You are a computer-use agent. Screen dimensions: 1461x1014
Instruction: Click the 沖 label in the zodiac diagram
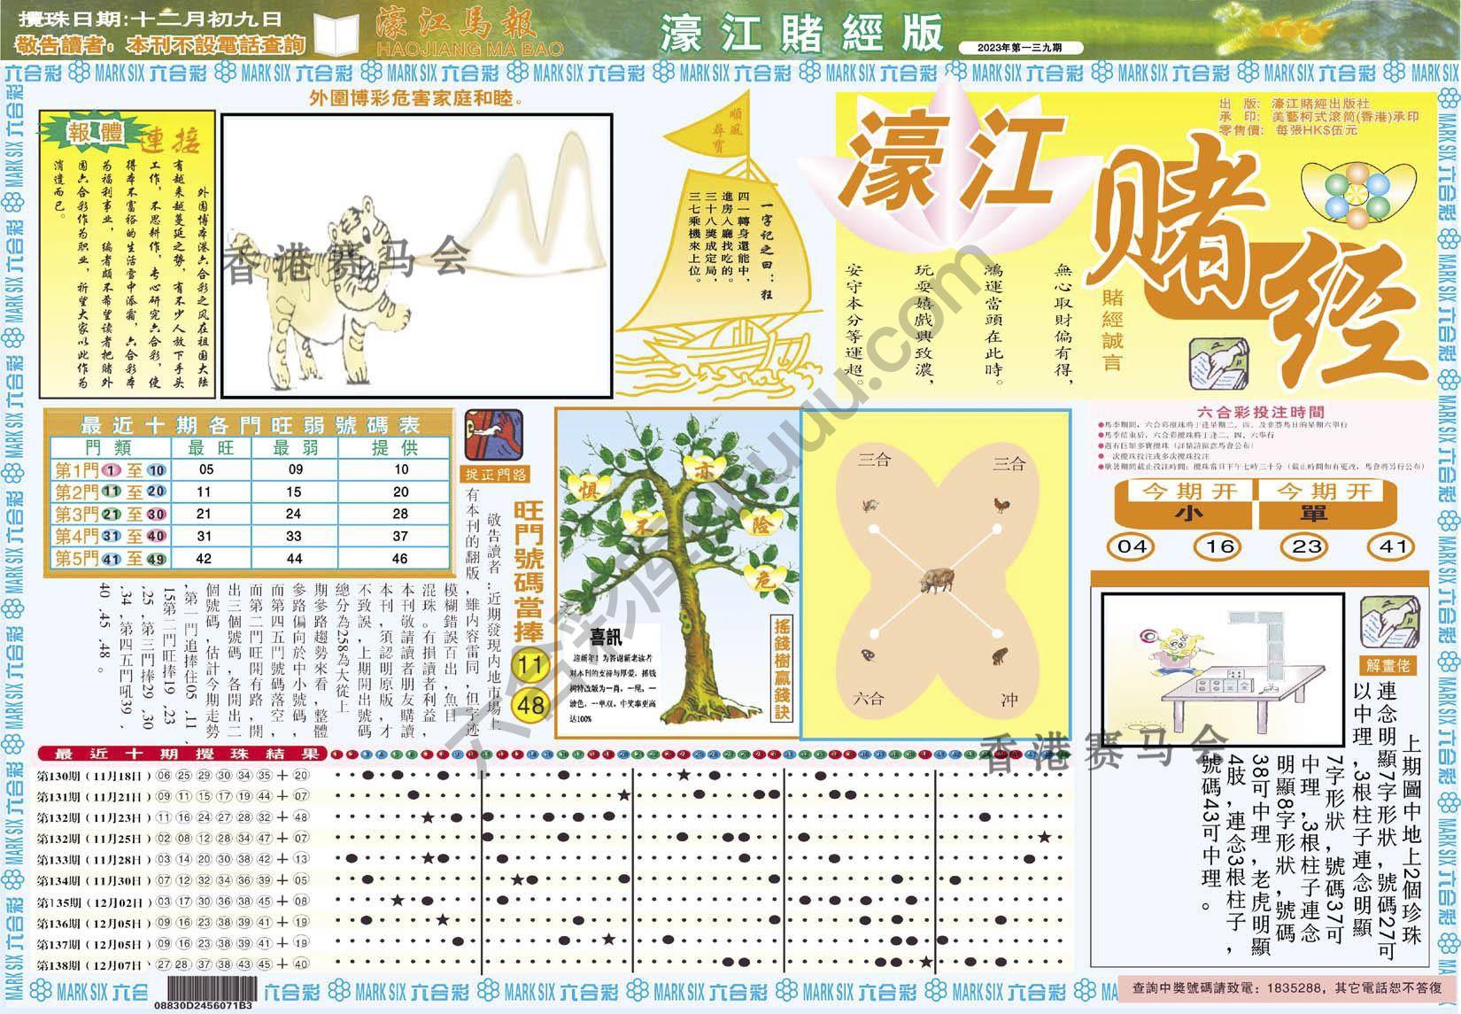1009,699
